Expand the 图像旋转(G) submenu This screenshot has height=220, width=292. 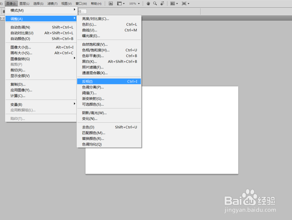coord(41,59)
